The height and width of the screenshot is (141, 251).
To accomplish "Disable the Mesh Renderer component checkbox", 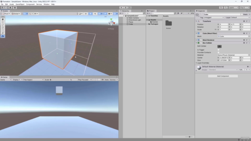I will [x=201, y=40].
